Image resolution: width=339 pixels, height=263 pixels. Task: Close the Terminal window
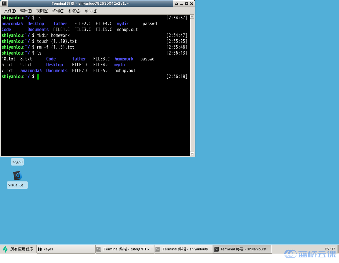(192, 4)
